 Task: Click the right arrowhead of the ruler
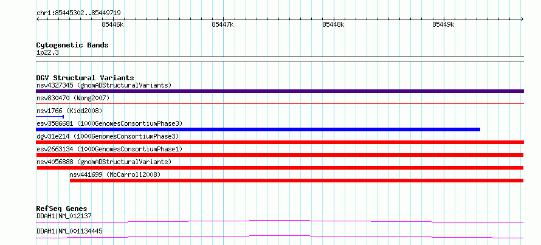coord(522,19)
